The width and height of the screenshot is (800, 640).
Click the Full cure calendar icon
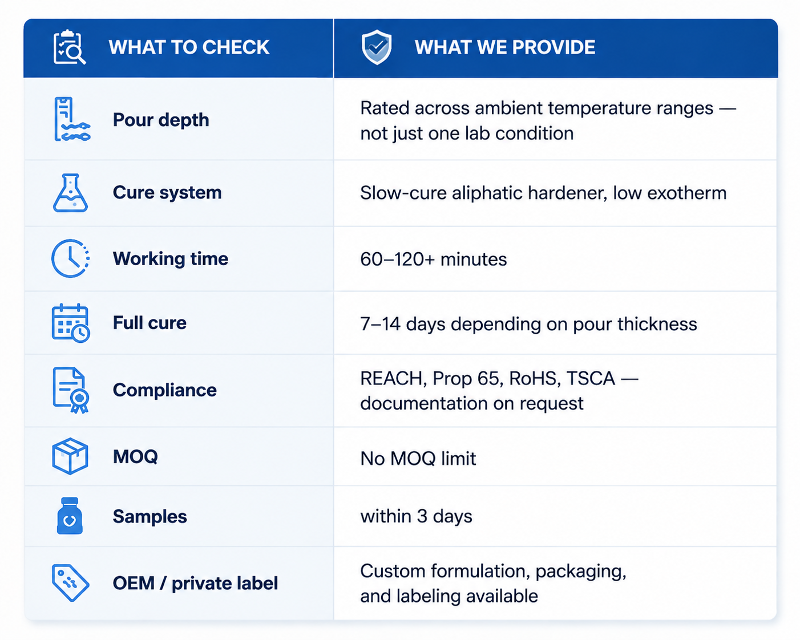pyautogui.click(x=71, y=323)
